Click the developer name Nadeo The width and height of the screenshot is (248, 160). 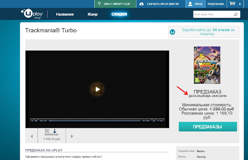click(x=201, y=151)
